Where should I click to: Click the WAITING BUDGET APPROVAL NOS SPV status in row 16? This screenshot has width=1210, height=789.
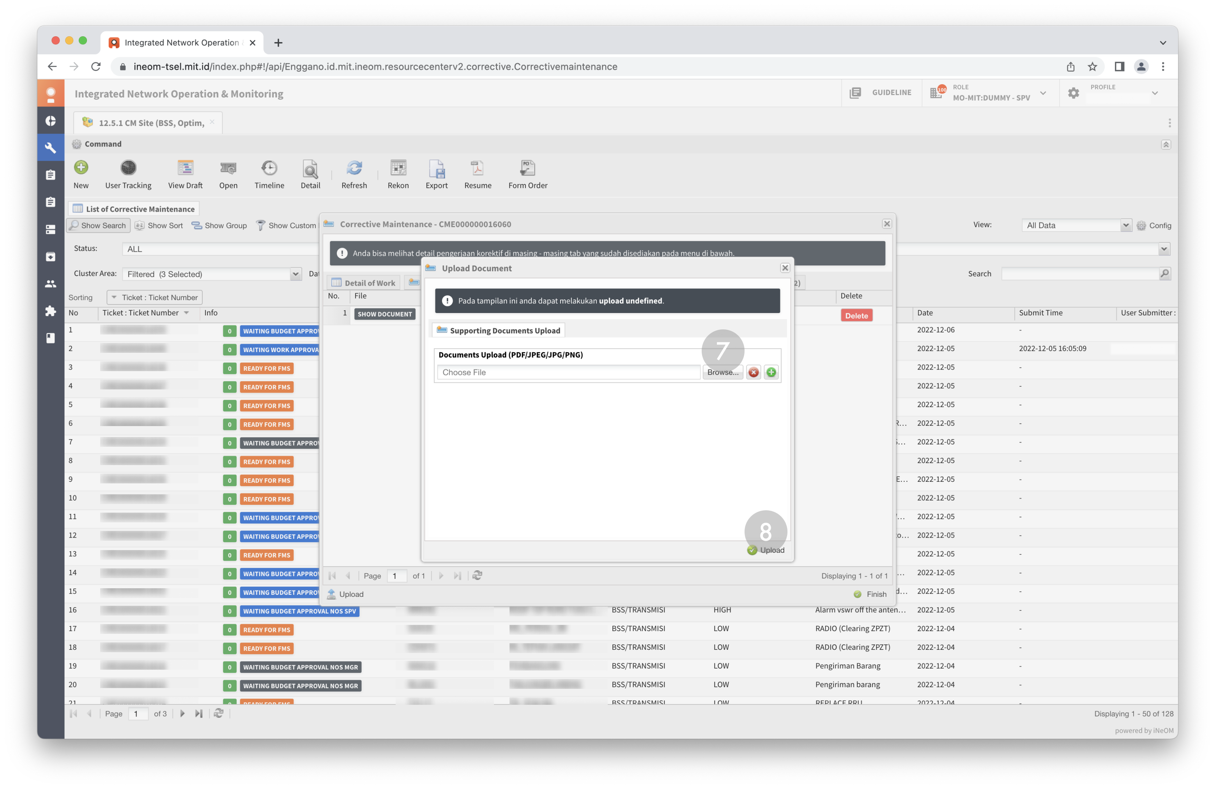coord(299,611)
